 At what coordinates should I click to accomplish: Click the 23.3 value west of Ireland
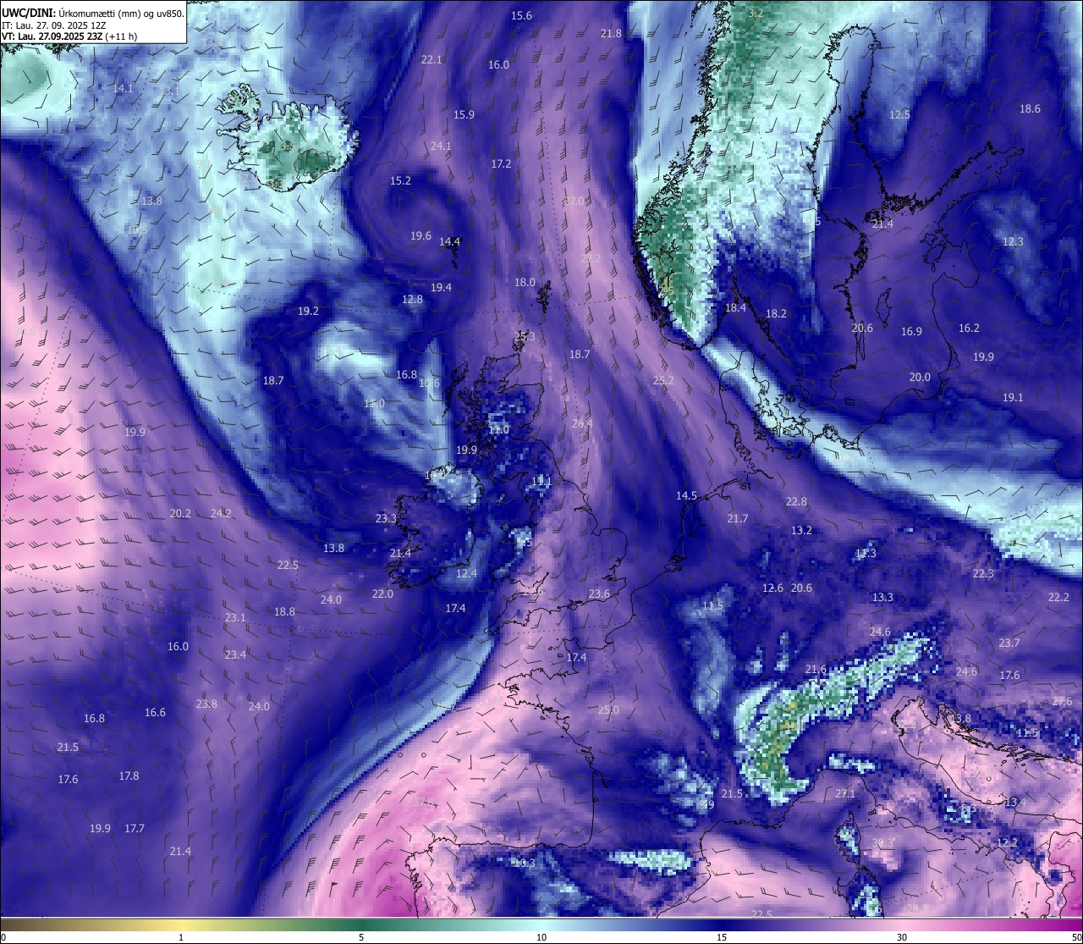point(386,518)
